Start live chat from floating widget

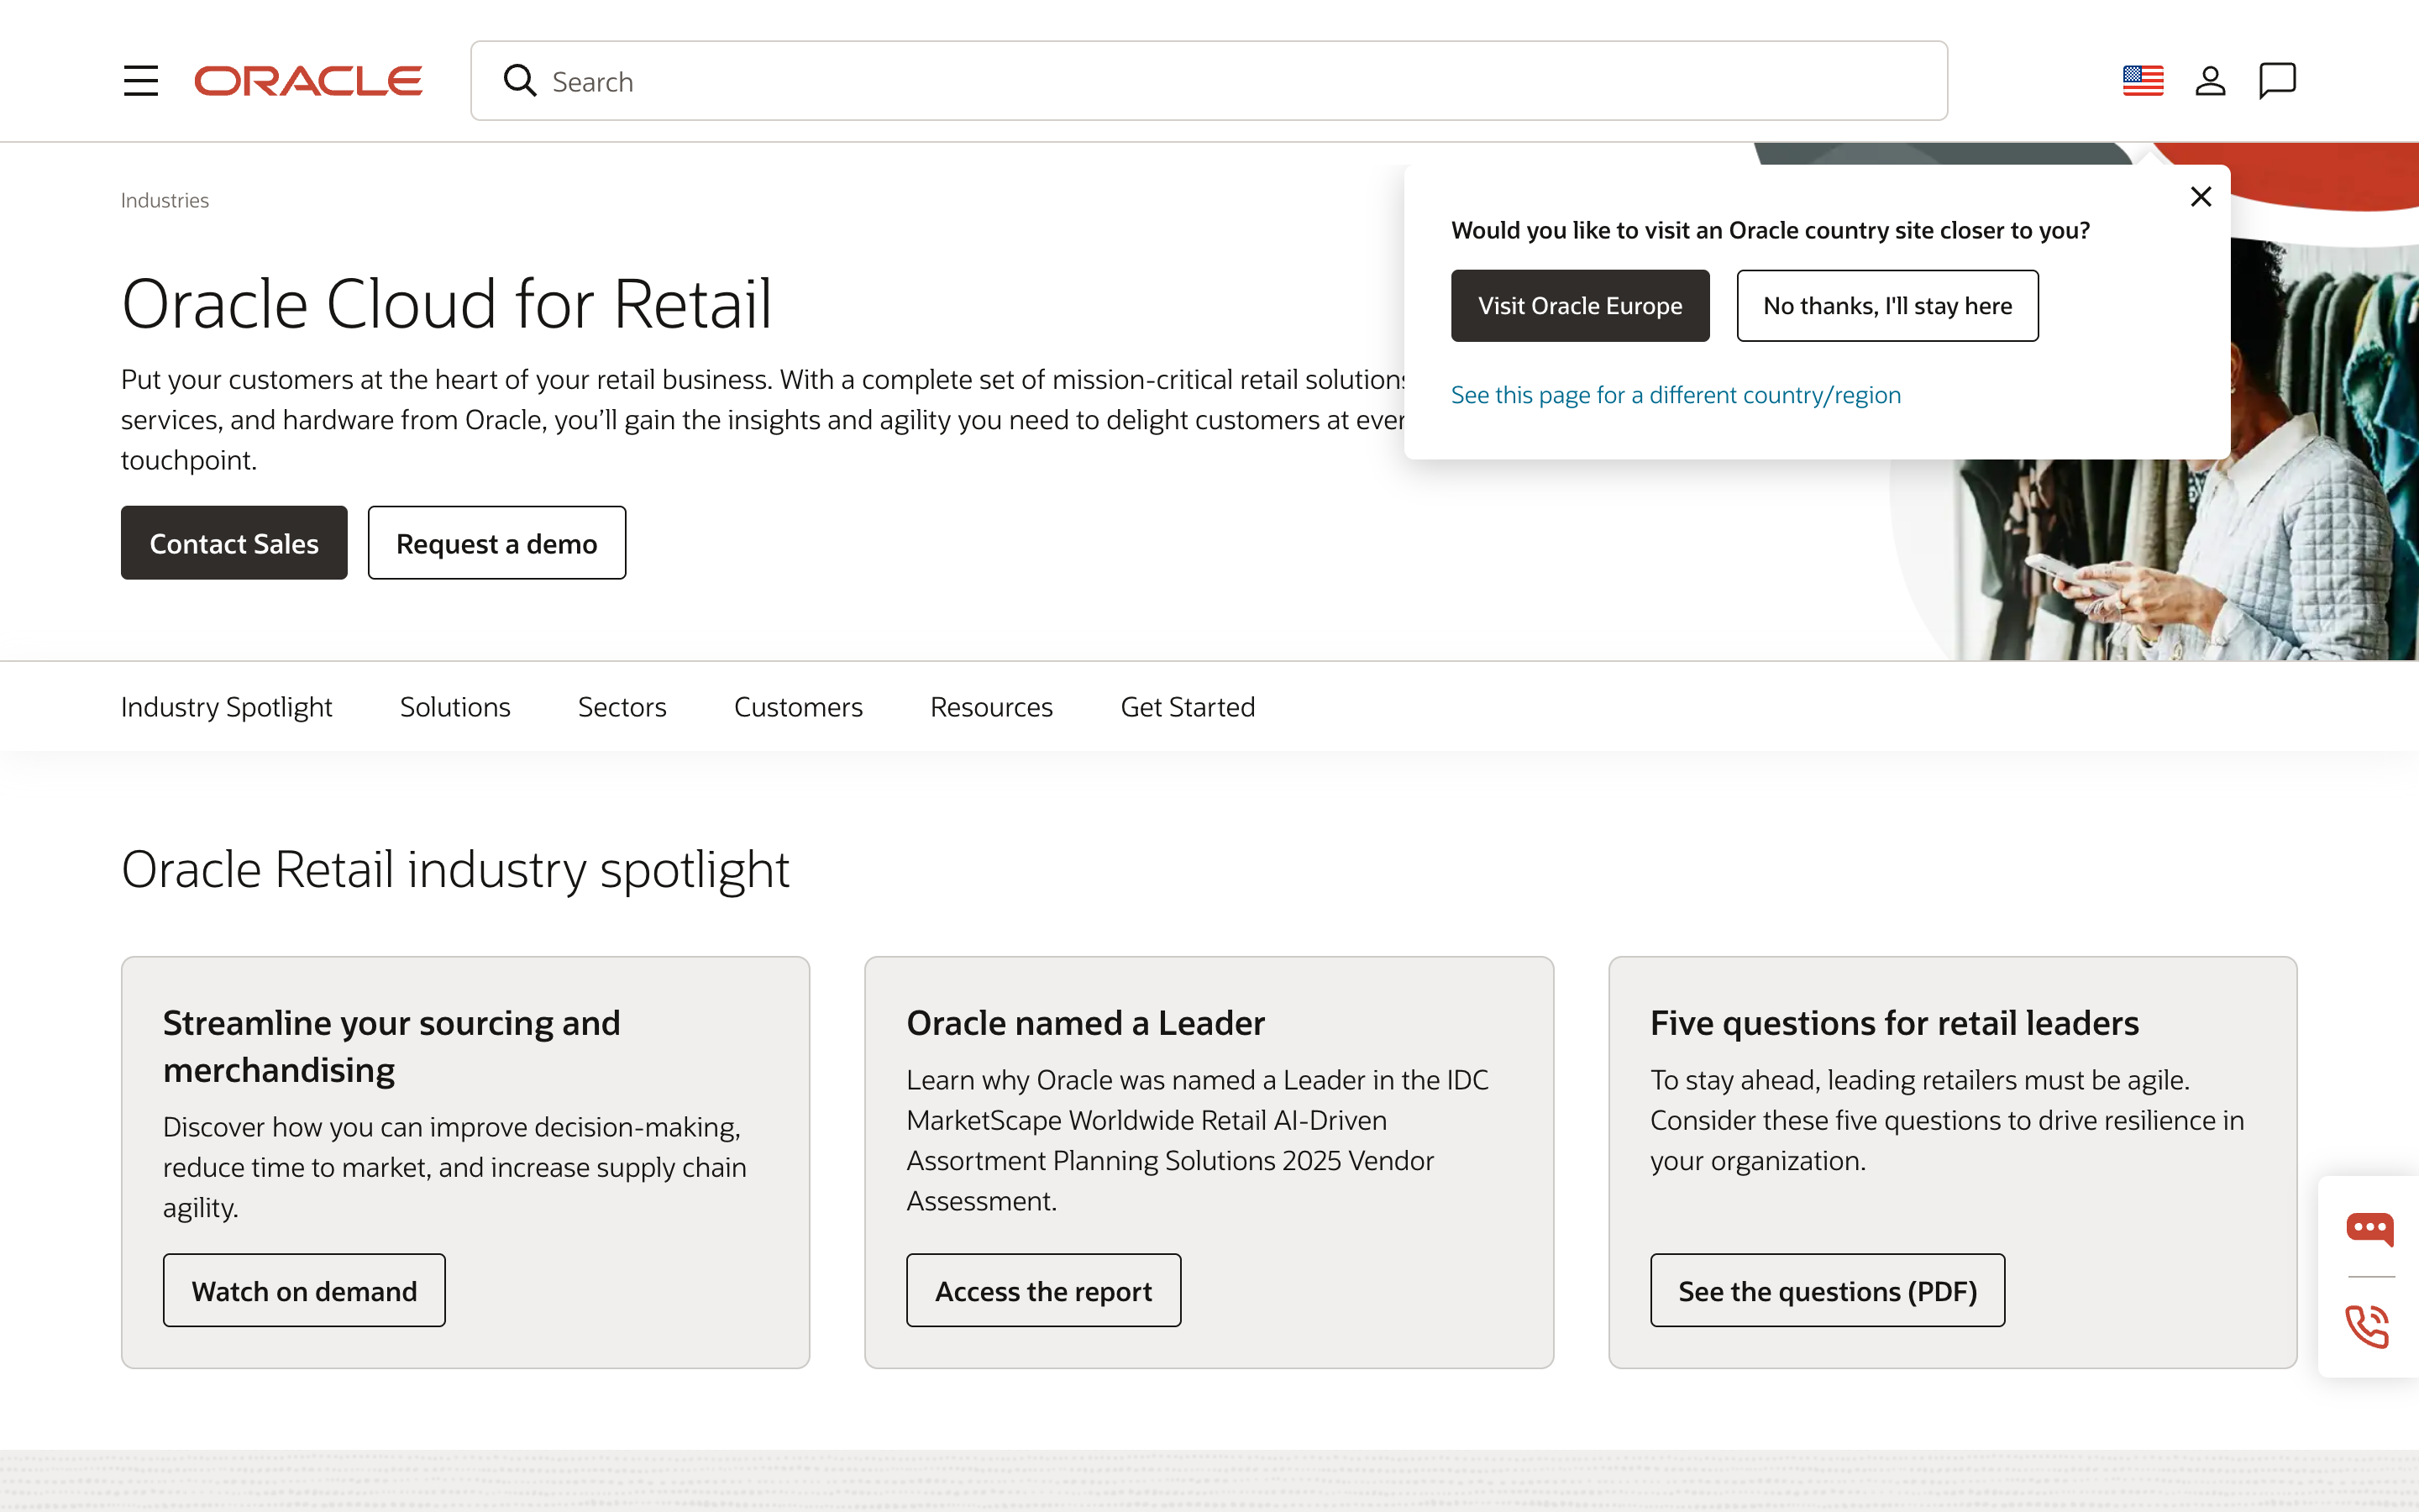2370,1228
